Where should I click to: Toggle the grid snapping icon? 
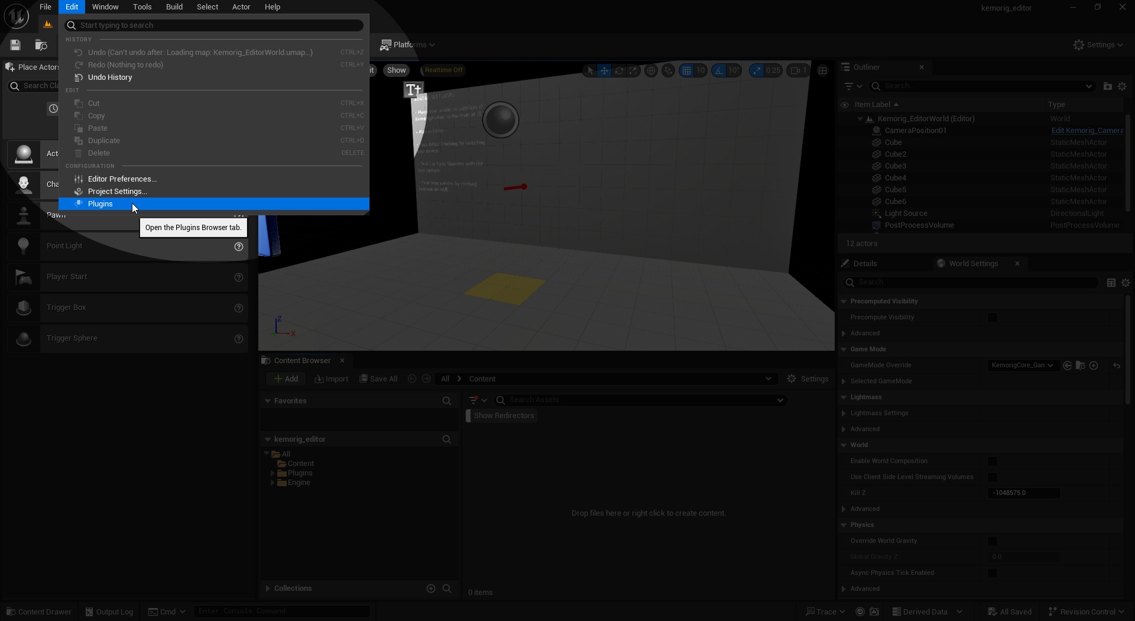point(686,70)
